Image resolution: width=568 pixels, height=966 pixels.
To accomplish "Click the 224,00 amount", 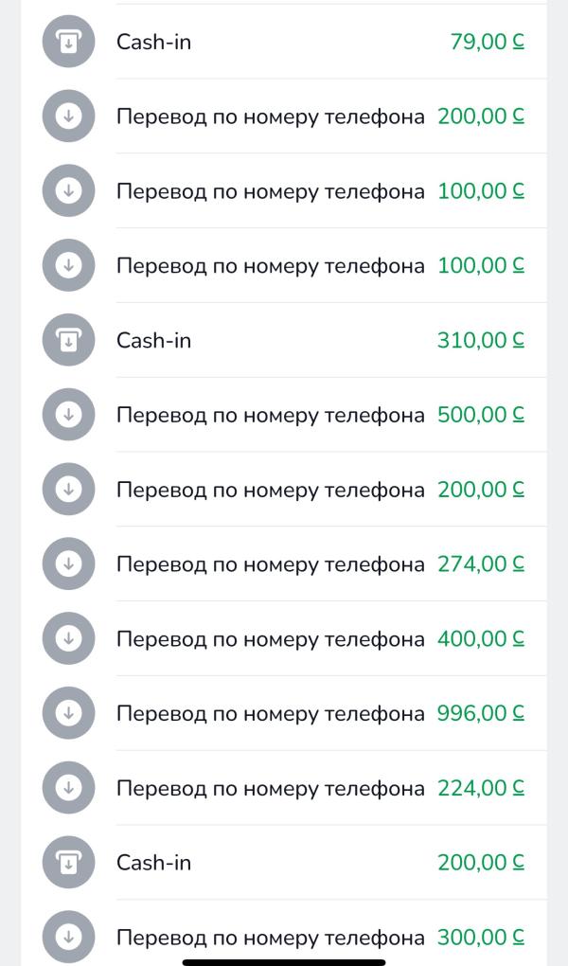I will pyautogui.click(x=480, y=788).
